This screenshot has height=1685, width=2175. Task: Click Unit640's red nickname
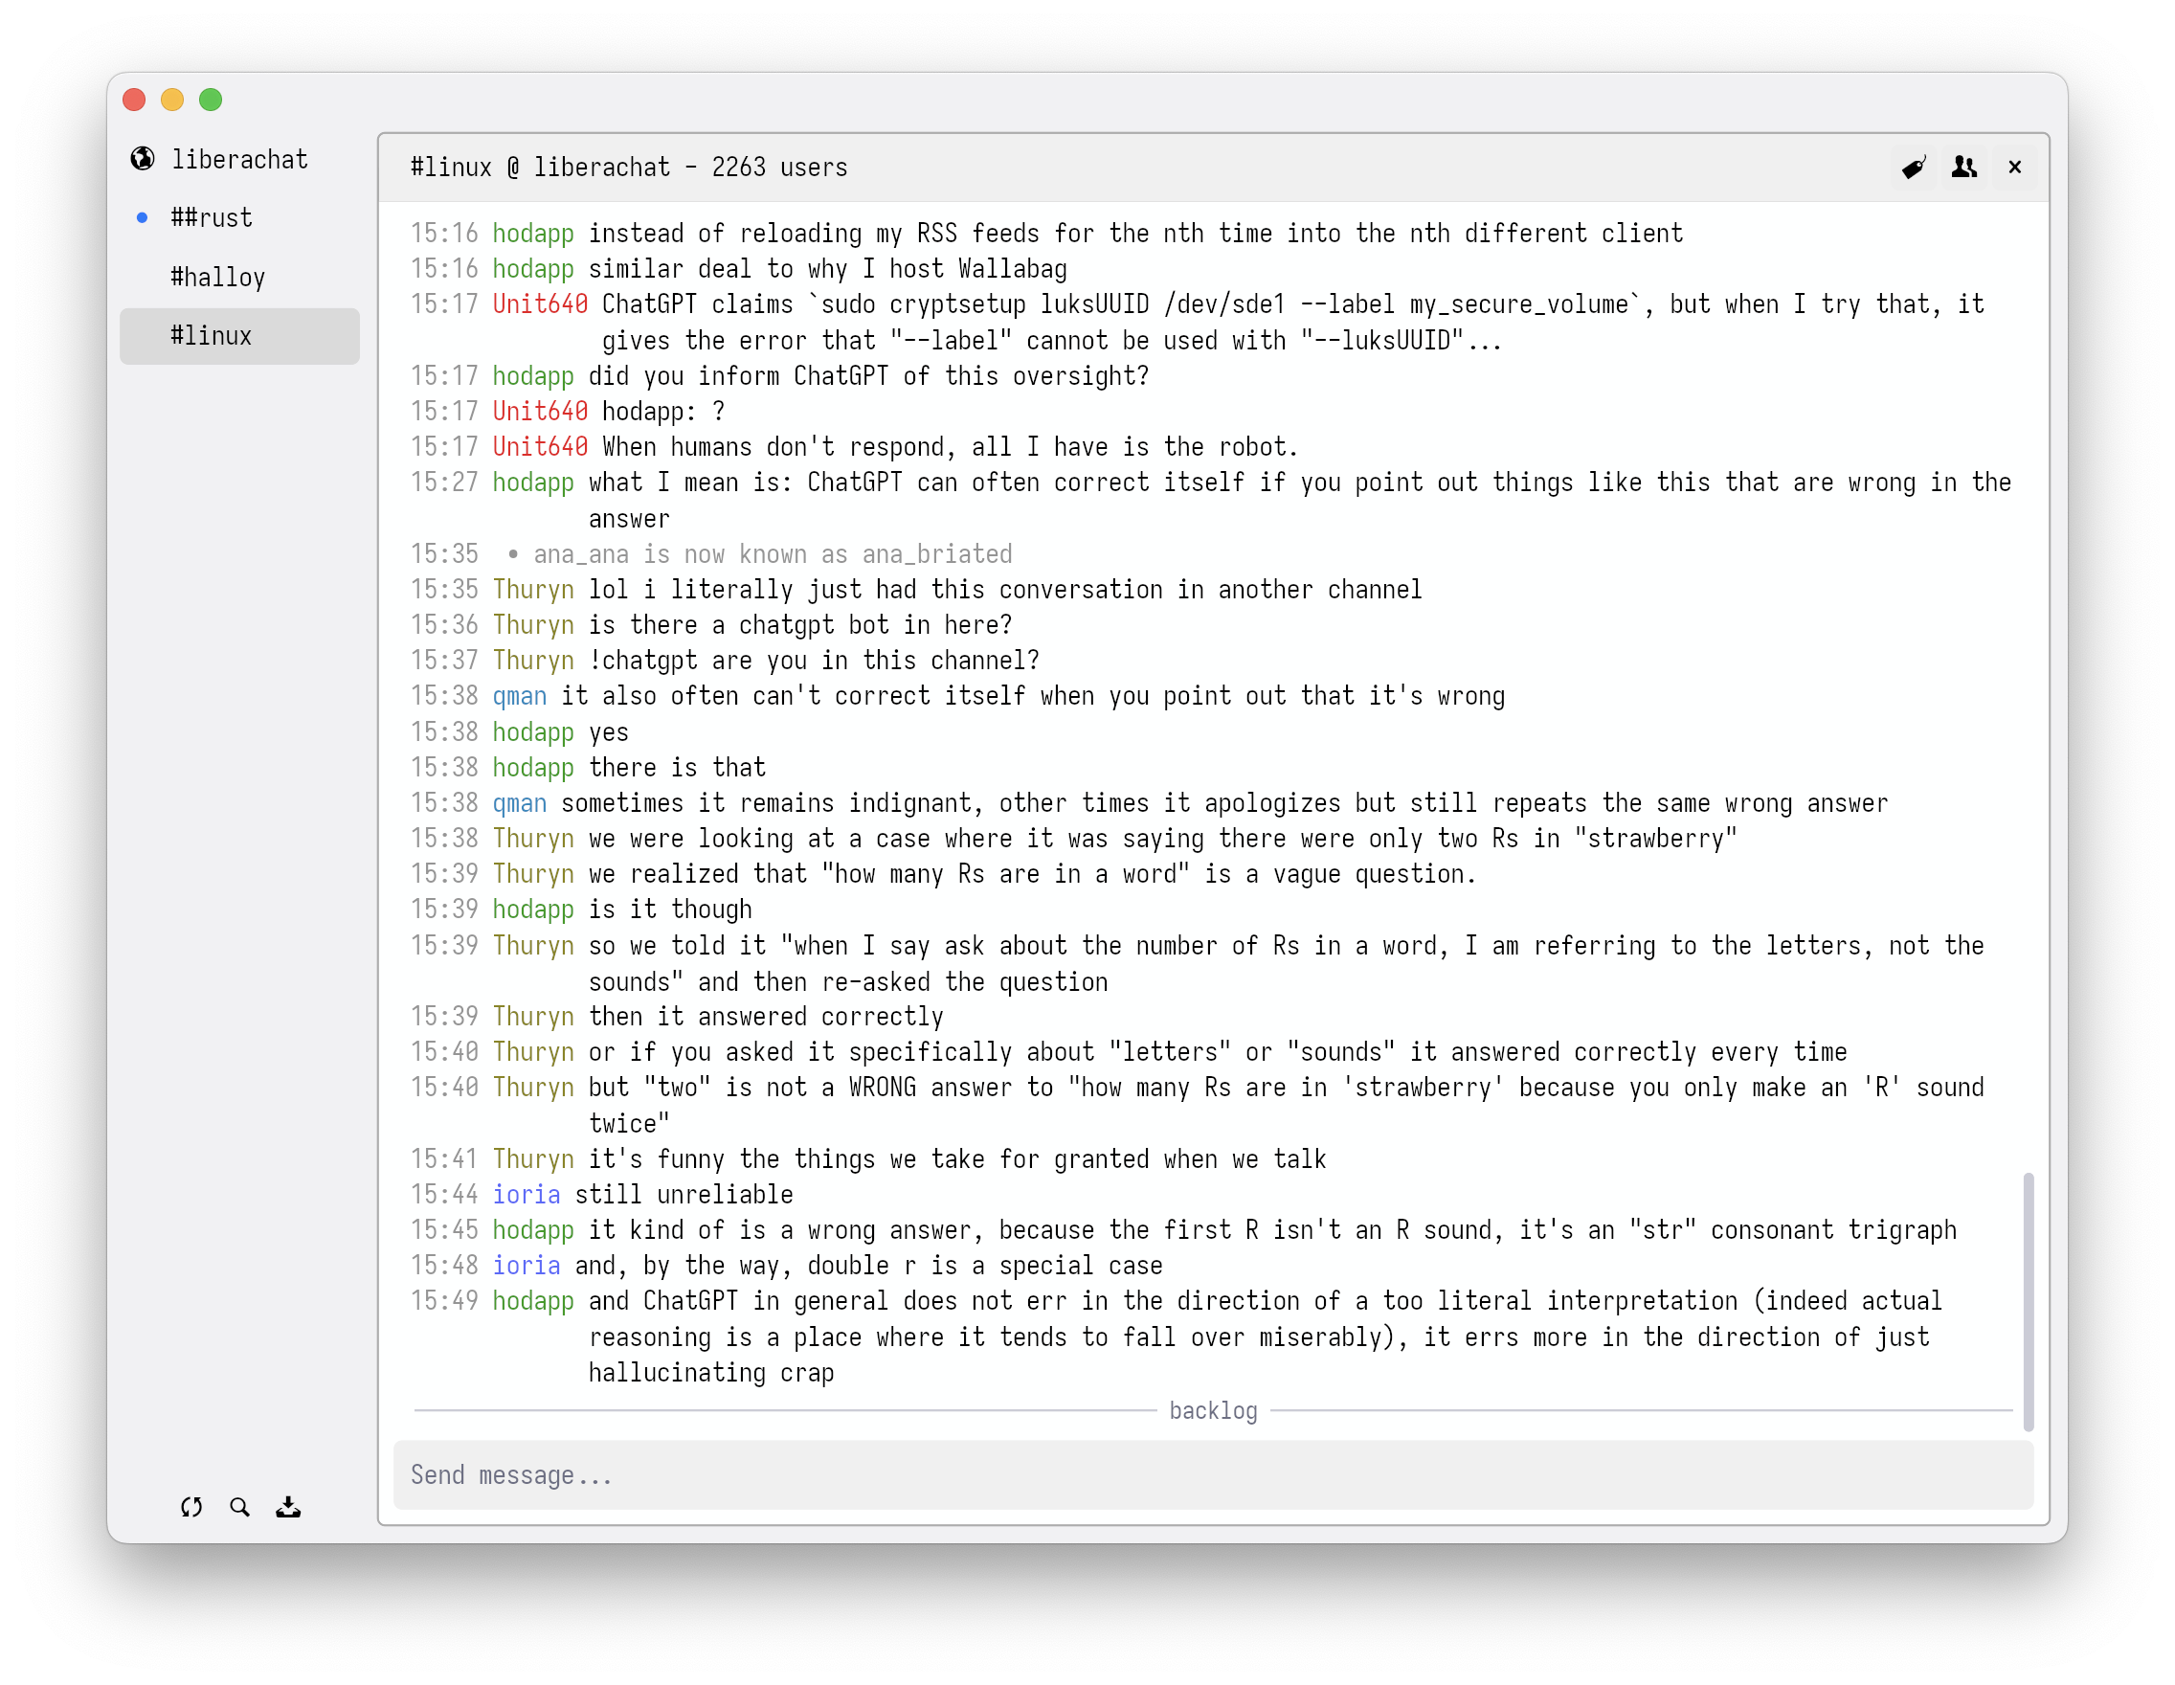(x=540, y=303)
